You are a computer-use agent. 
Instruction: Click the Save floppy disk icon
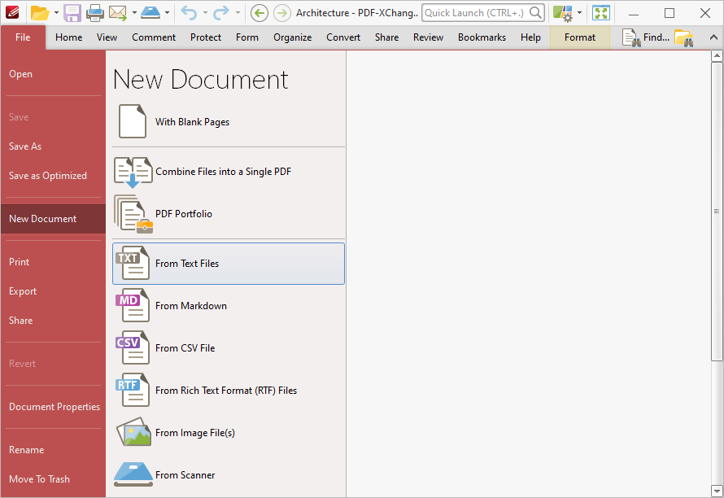72,13
